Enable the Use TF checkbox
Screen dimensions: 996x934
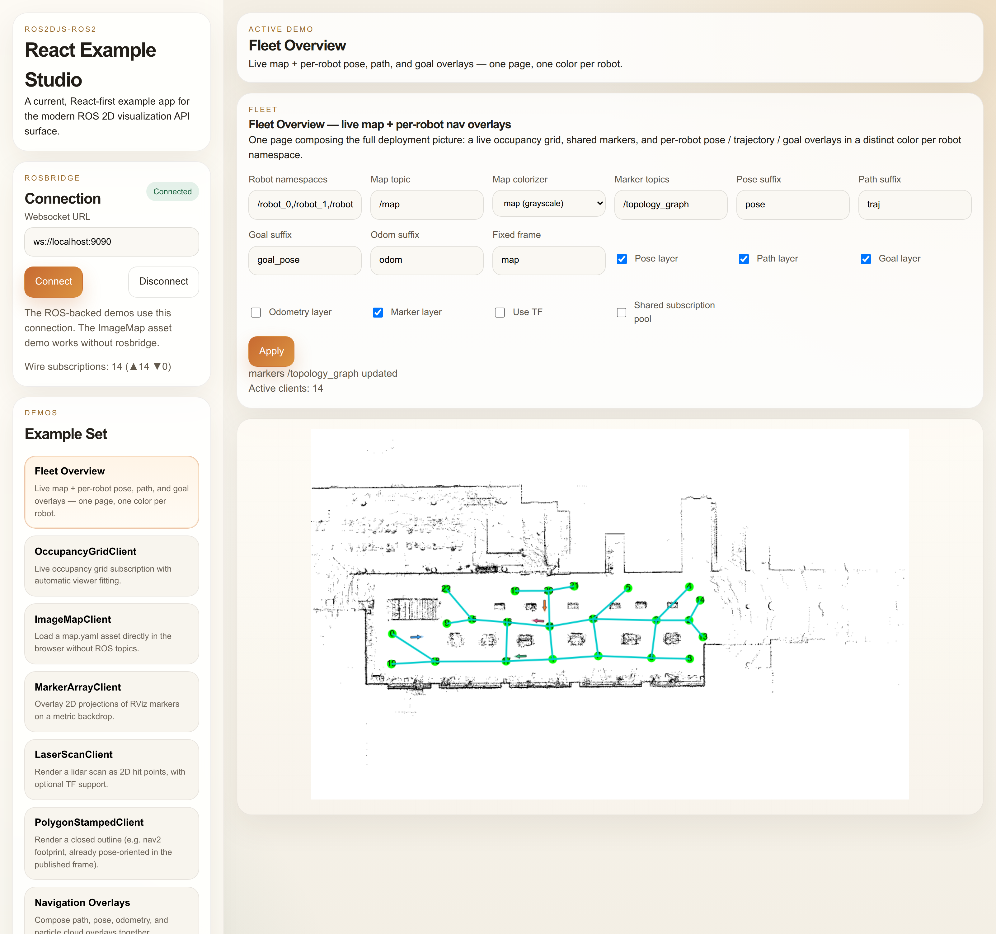[x=500, y=313]
